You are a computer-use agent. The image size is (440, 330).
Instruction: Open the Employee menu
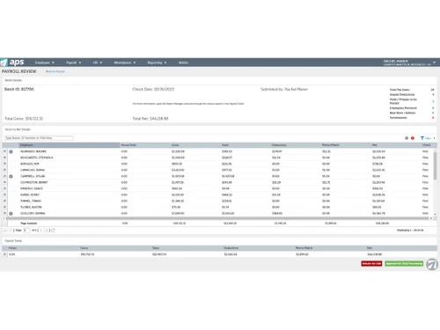tap(45, 62)
